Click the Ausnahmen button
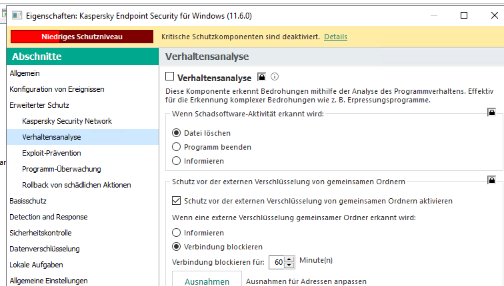This screenshot has height=286, width=504. tap(207, 281)
